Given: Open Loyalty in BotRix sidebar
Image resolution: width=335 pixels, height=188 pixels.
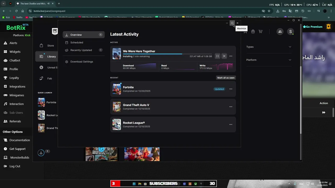Looking at the screenshot, I should coord(14,78).
